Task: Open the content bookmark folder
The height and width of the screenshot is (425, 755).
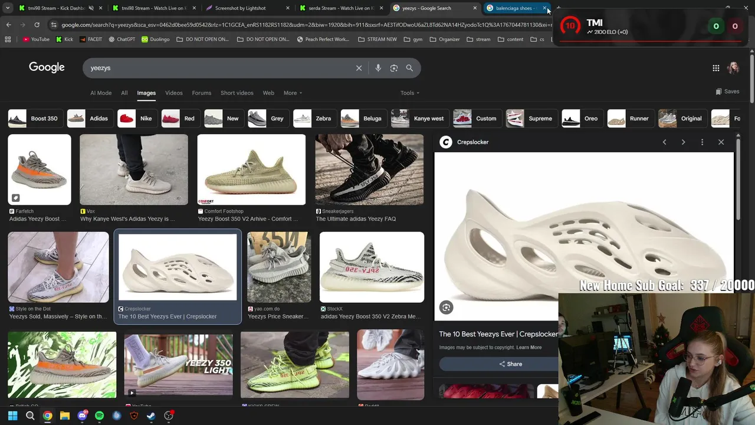Action: (510, 40)
